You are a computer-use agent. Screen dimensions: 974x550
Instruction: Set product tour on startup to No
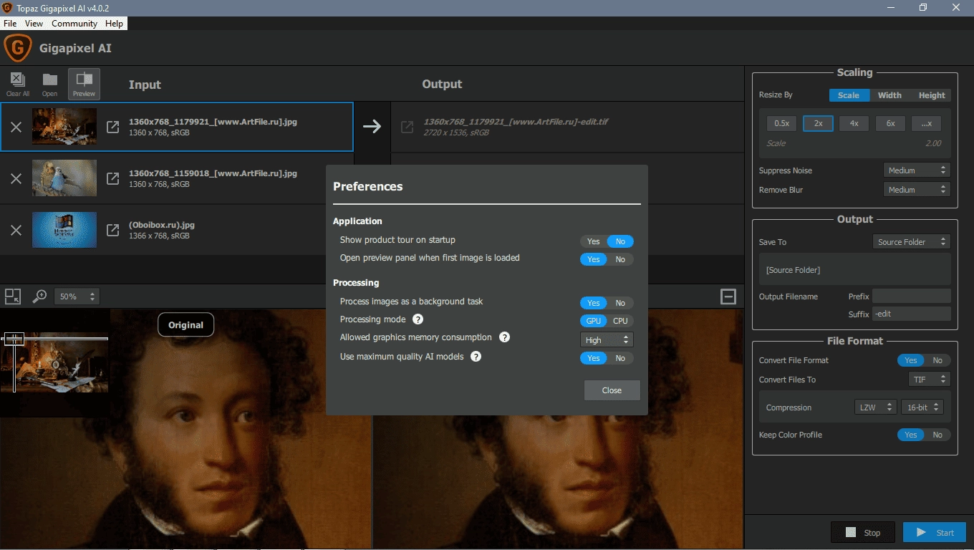[x=620, y=241]
